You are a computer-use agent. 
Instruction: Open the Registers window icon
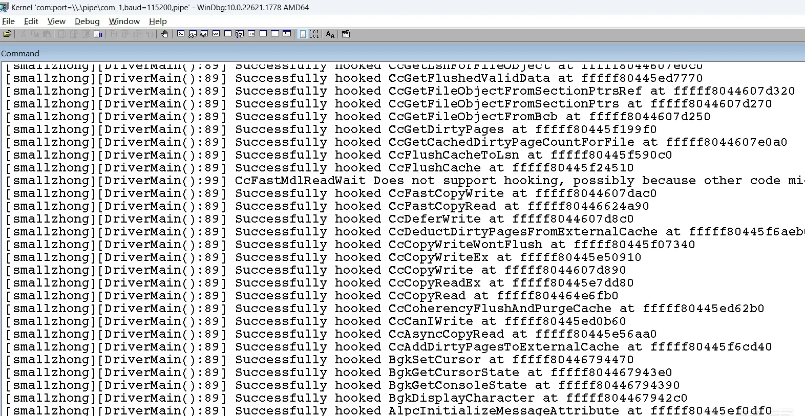(216, 34)
